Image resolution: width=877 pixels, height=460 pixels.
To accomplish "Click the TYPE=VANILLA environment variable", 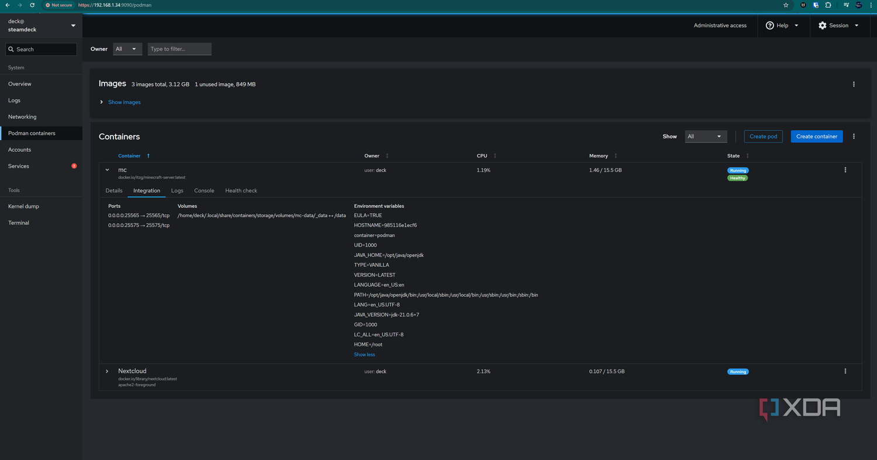I will point(371,265).
